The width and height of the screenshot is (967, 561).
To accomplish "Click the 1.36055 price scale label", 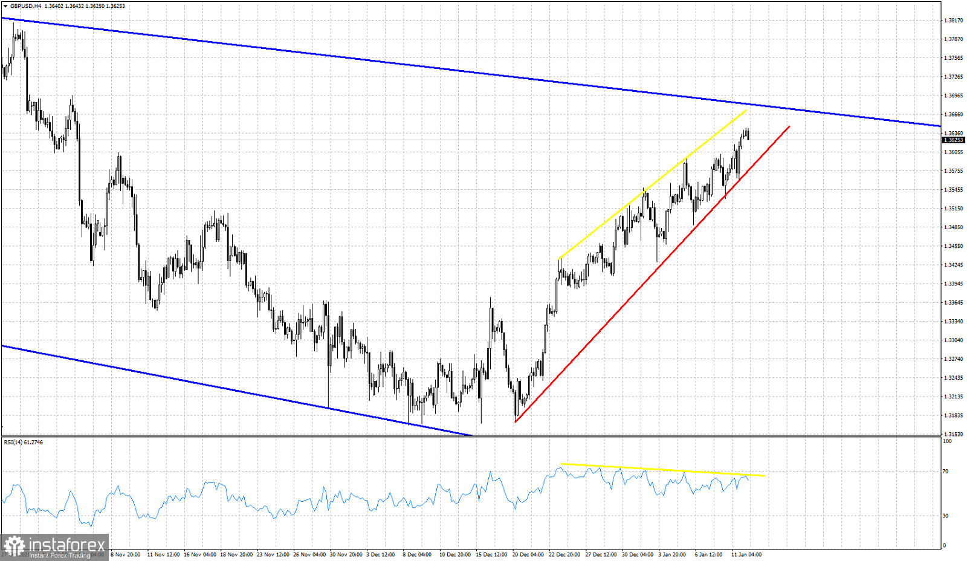I will point(954,152).
